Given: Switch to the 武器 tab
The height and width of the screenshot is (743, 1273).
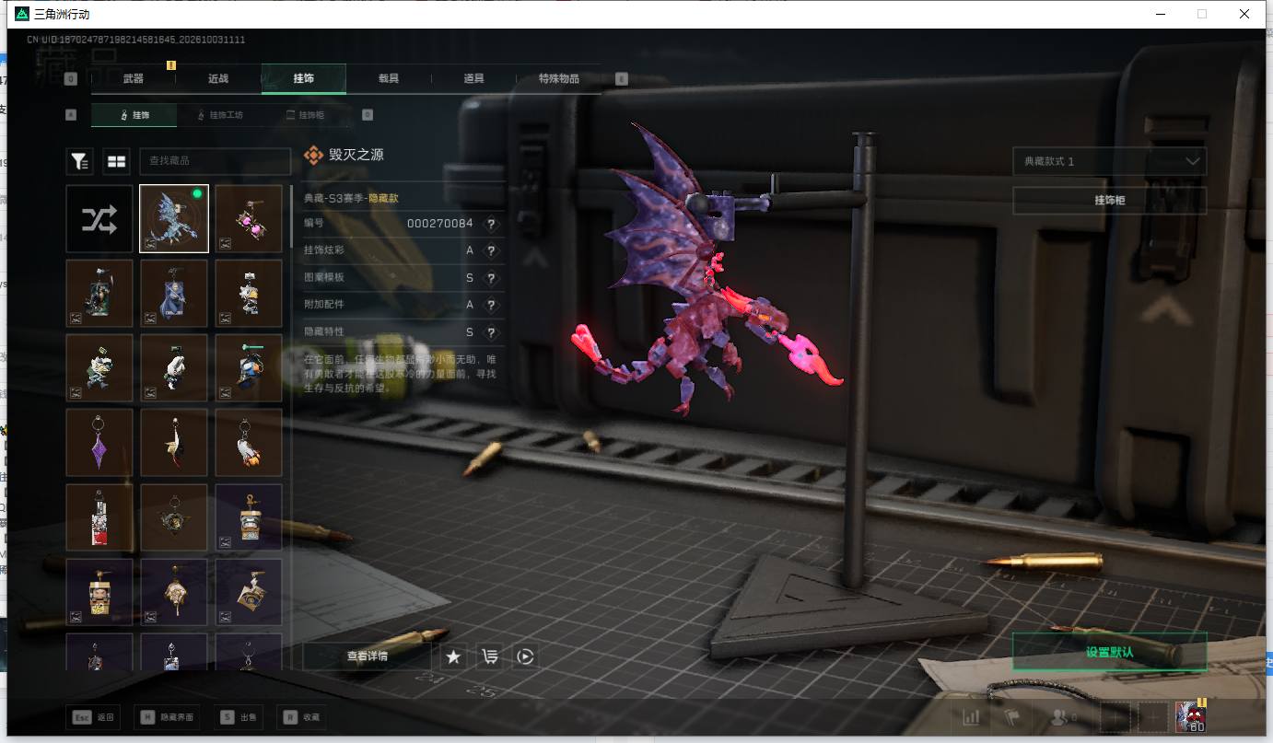Looking at the screenshot, I should (x=134, y=79).
